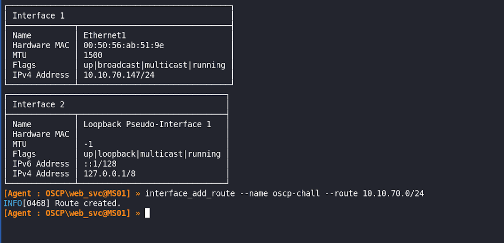Click the Ethernet1 interface name value
504x243 pixels.
click(105, 35)
